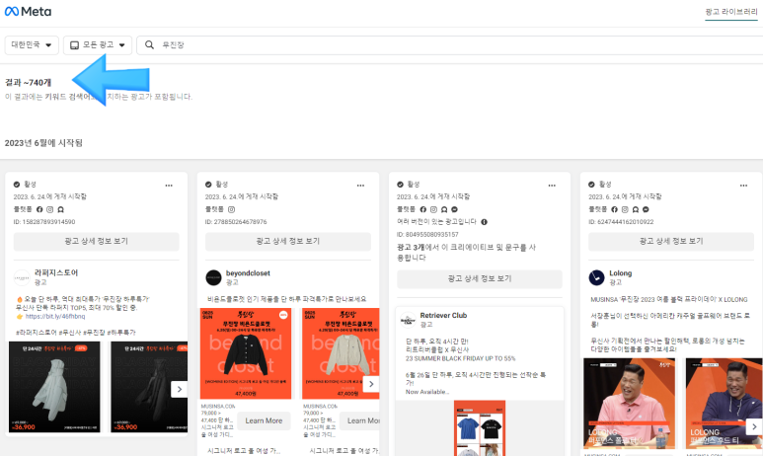Select the 결과 ~740개 result count text

(29, 82)
